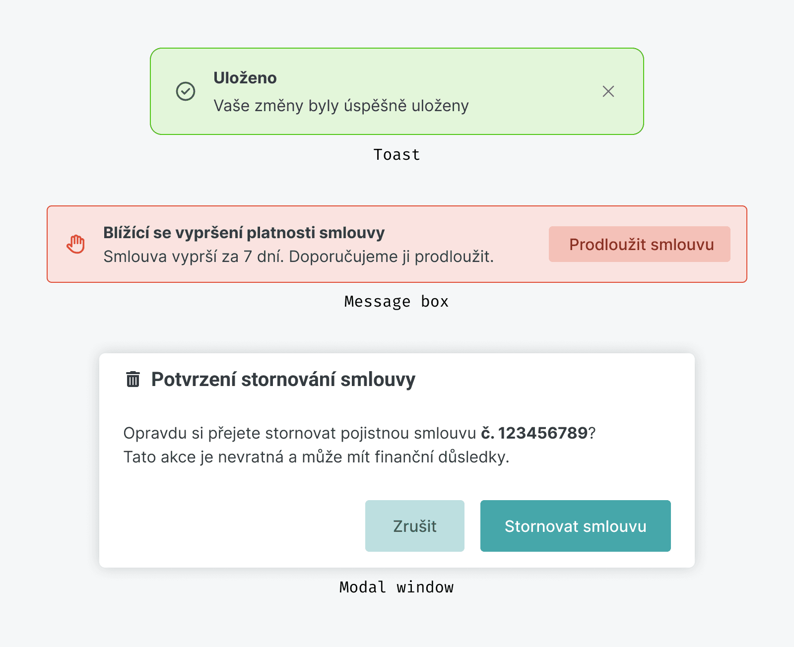794x647 pixels.
Task: Click the 'Blížící se vypršení platnosti smlouvy' heading
Action: point(244,233)
